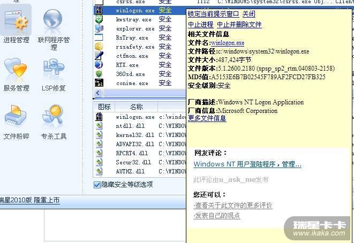This screenshot has height=243, width=354.
Task: Click the 瑞星2010版 隆重上市 link
Action: tap(29, 200)
